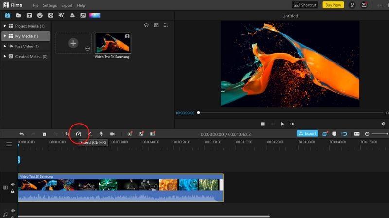Open the folder resources icon

tap(18, 16)
